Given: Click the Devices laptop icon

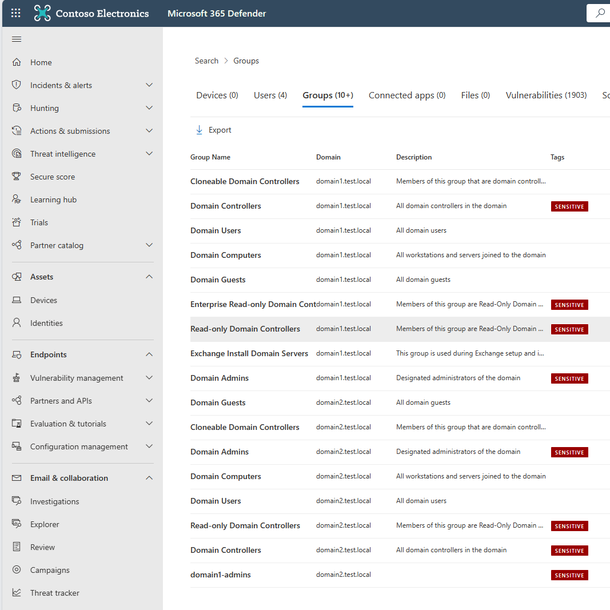Looking at the screenshot, I should [17, 300].
